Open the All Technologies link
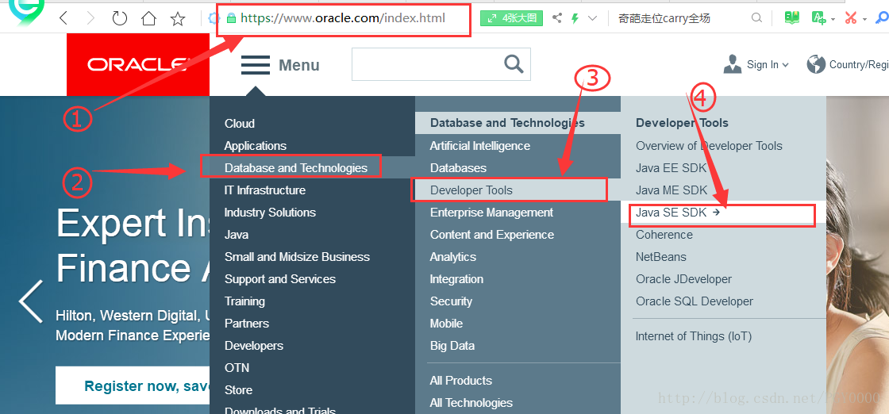Viewport: 889px width, 414px height. click(x=471, y=403)
